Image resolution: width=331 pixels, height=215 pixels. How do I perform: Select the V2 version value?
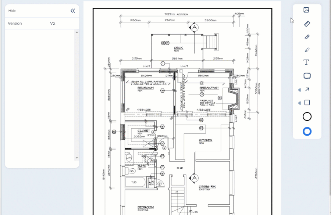[53, 23]
